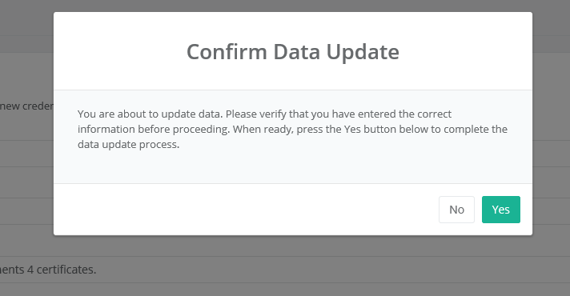The height and width of the screenshot is (296, 570).
Task: Click 'When ready' phrase in the message
Action: (263, 130)
